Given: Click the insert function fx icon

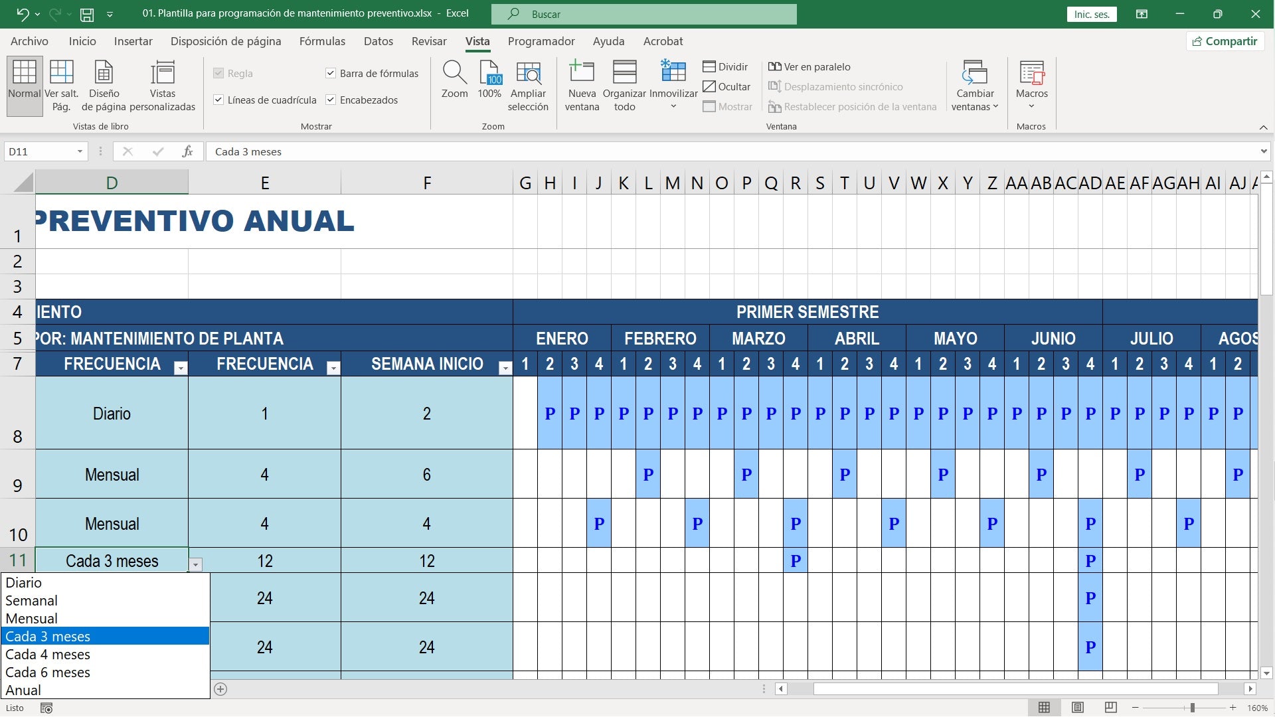Looking at the screenshot, I should point(187,151).
